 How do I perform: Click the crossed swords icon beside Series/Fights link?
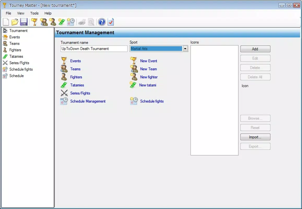pyautogui.click(x=64, y=93)
